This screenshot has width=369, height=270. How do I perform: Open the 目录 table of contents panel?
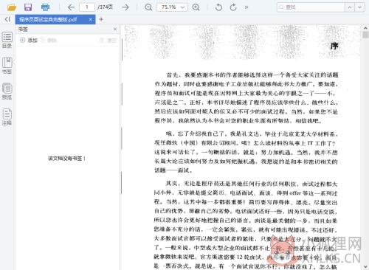[x=7, y=40]
